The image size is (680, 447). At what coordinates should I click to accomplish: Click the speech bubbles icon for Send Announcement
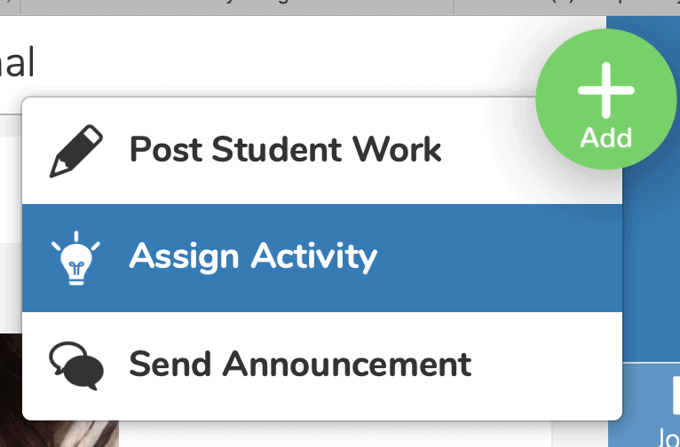(x=76, y=365)
